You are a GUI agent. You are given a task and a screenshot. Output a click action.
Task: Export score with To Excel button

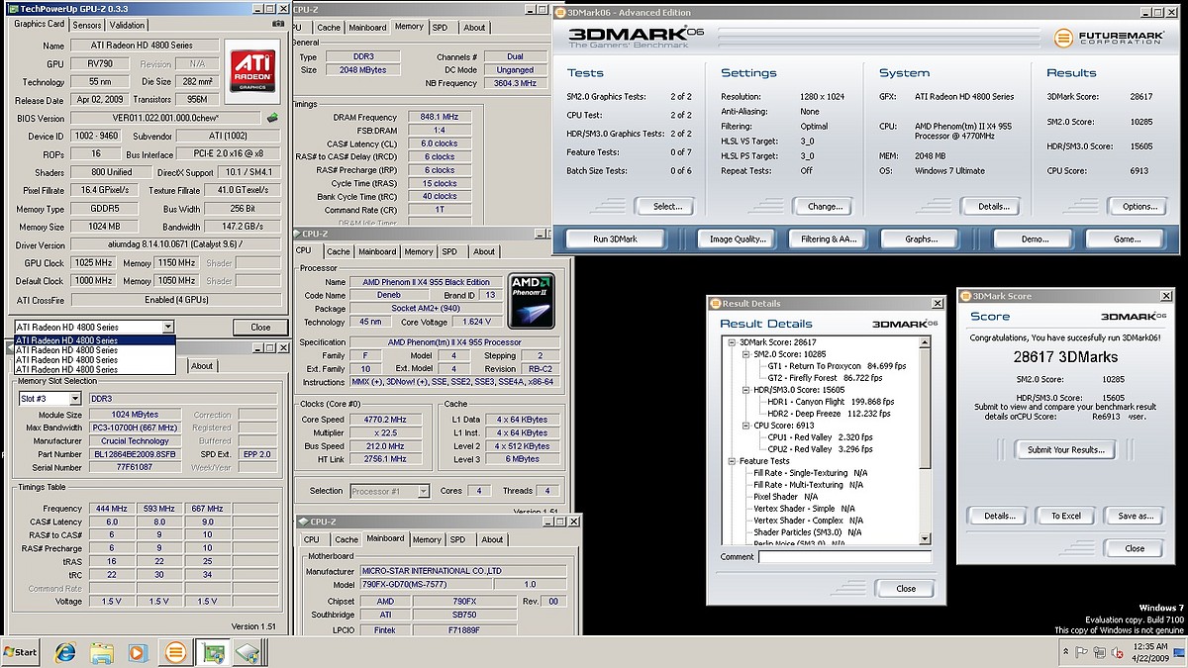click(x=1066, y=516)
